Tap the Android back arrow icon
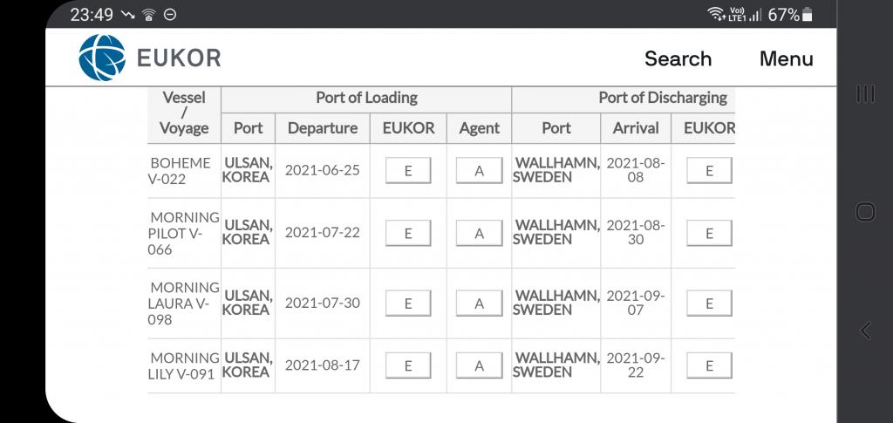This screenshot has height=423, width=893. click(x=865, y=331)
